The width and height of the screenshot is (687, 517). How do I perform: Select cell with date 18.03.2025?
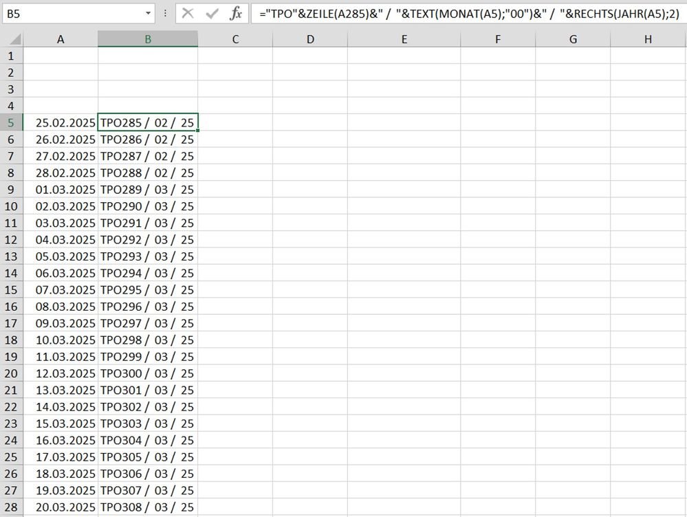61,474
